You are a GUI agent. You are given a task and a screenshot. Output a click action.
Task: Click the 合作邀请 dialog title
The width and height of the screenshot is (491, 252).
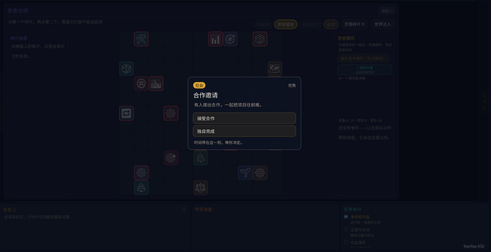coord(205,95)
